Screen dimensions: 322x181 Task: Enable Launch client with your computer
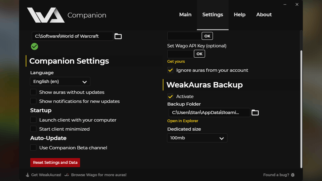click(x=33, y=120)
